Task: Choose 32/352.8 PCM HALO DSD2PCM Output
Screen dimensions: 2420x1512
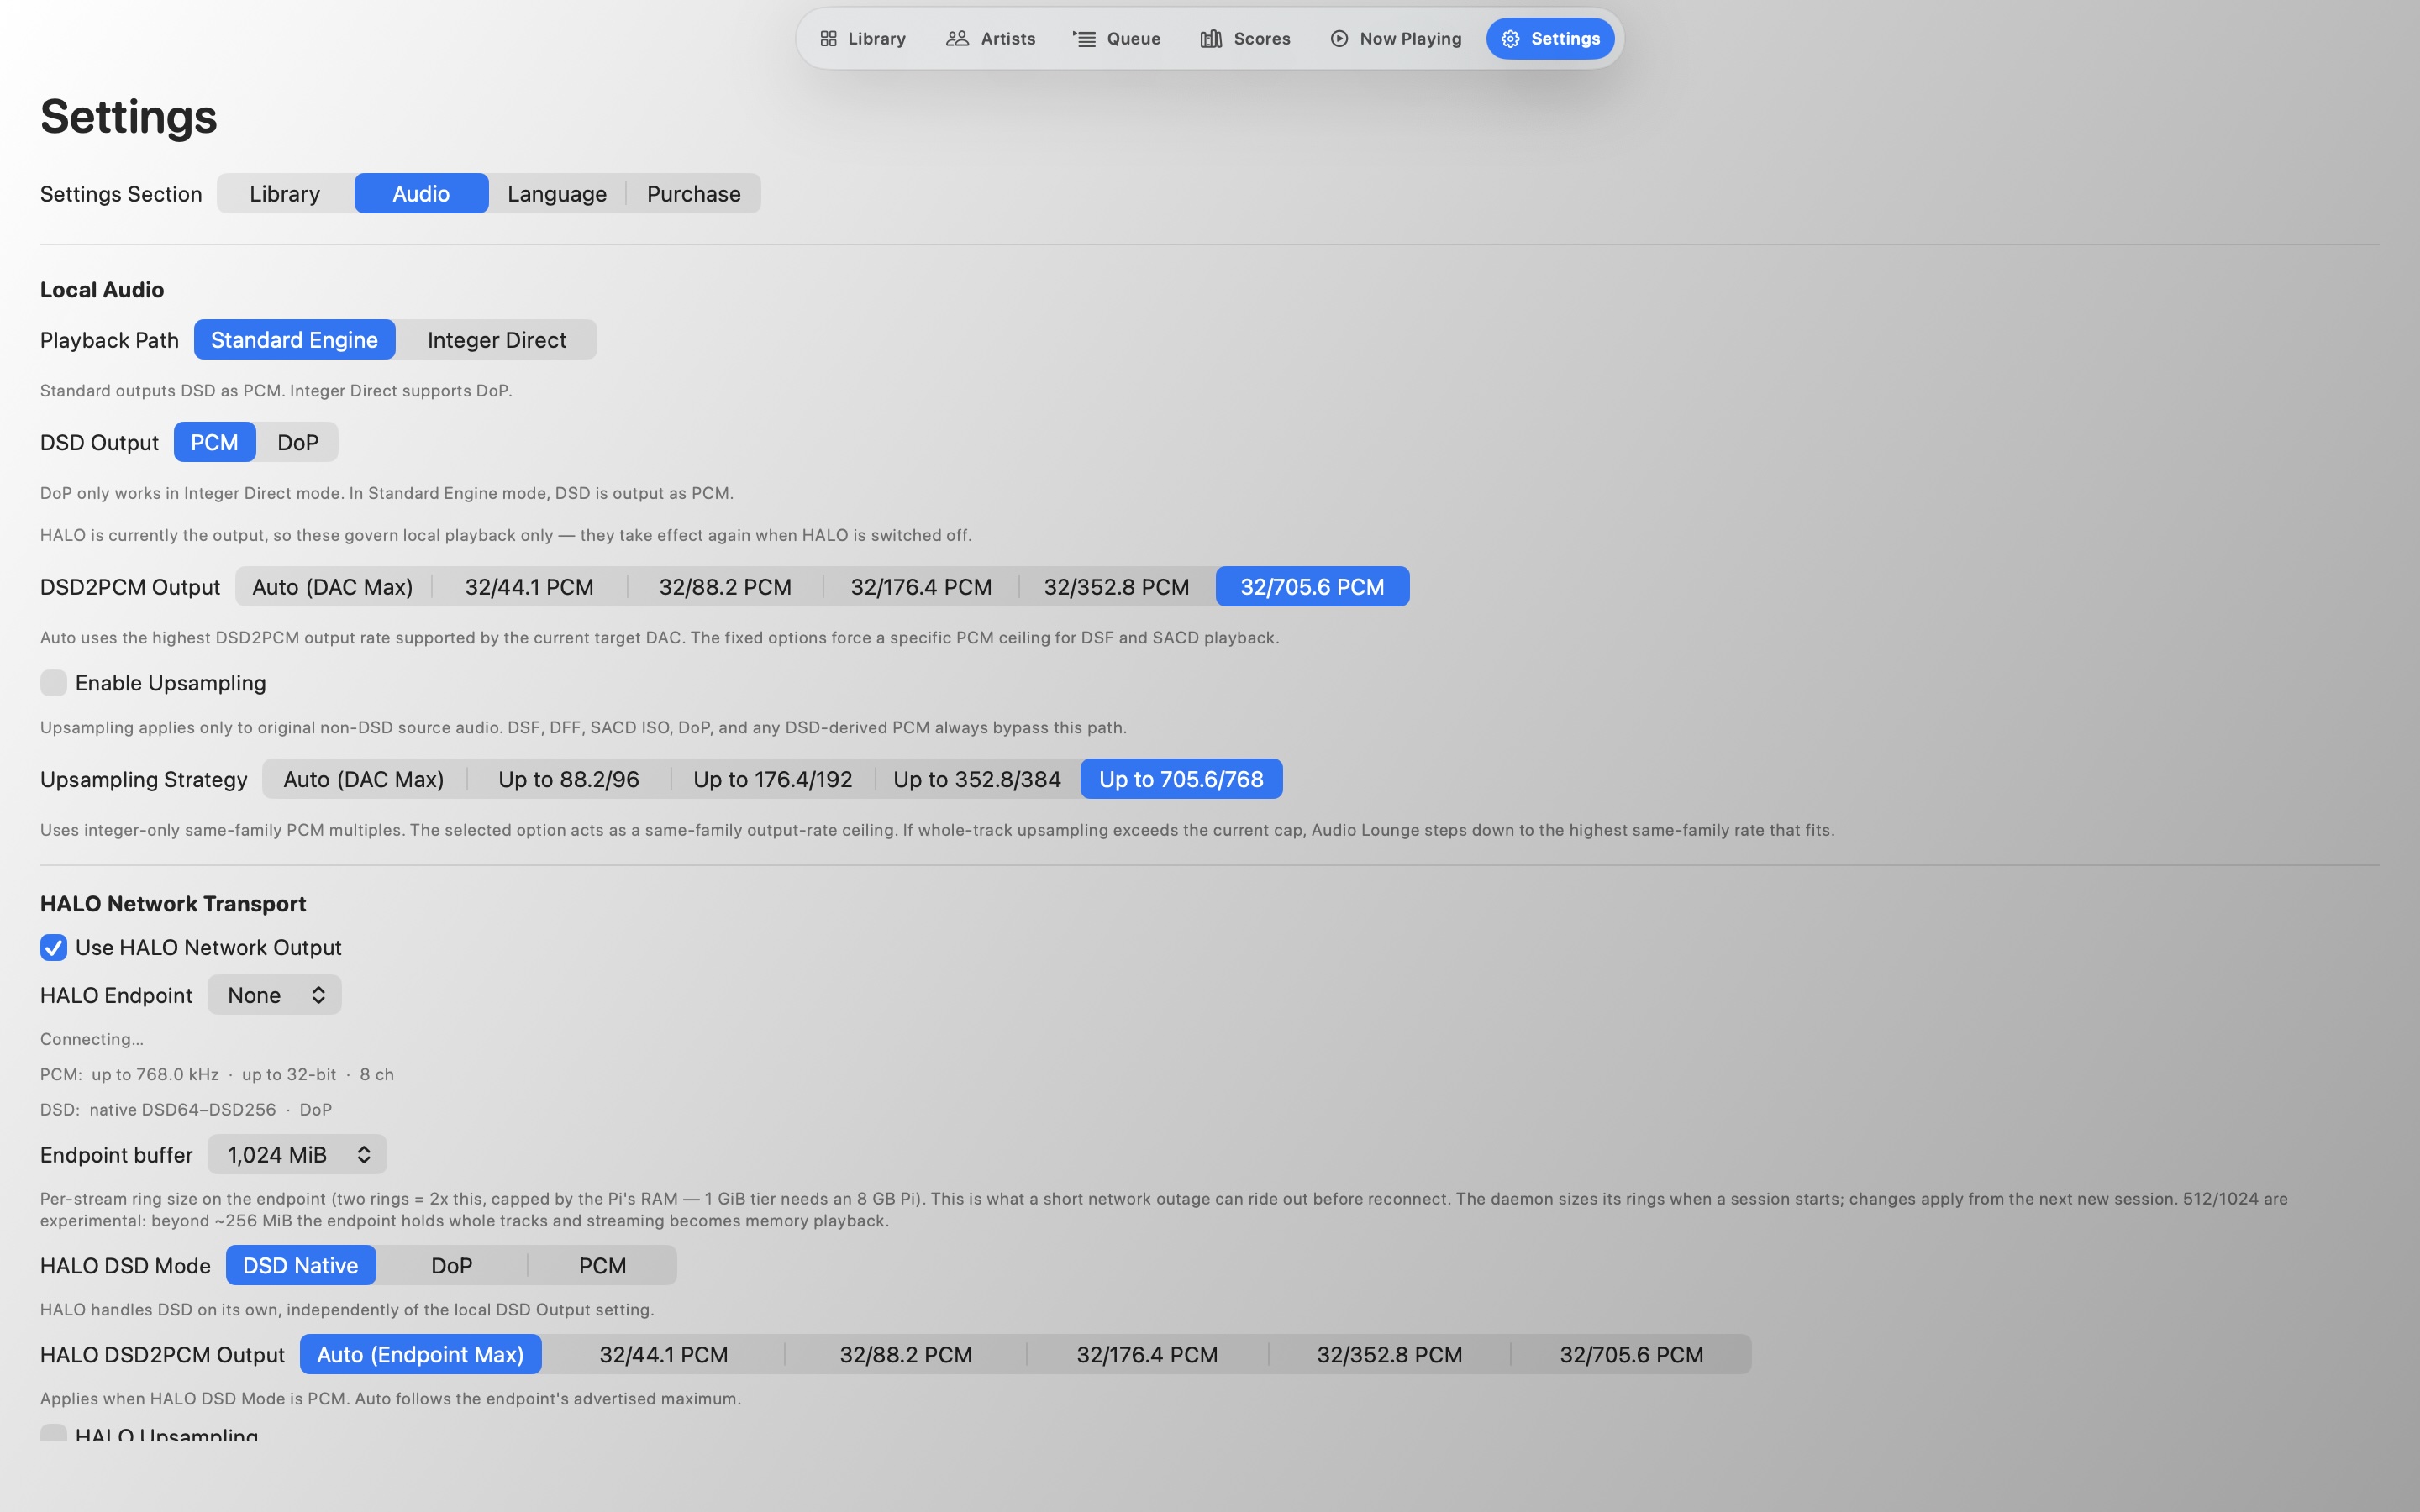Action: point(1389,1355)
